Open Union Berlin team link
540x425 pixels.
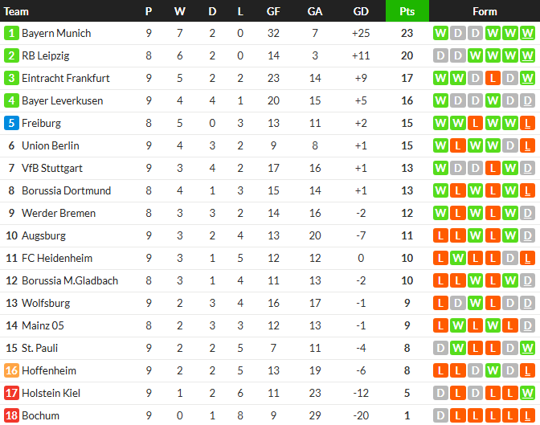tap(51, 145)
